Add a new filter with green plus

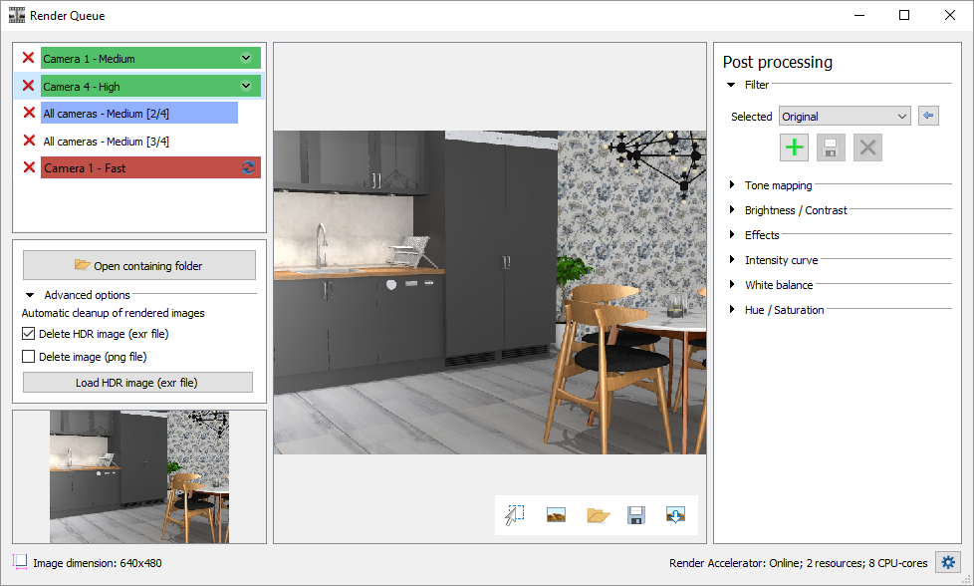coord(794,147)
